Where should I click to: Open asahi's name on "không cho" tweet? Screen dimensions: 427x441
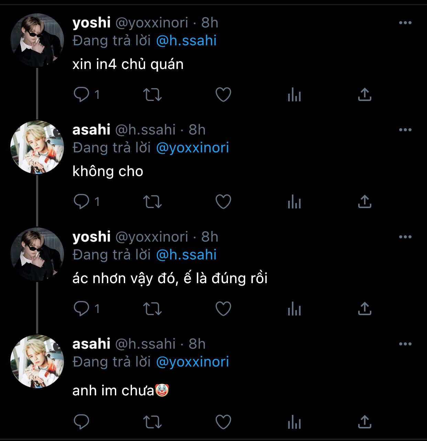tap(91, 130)
